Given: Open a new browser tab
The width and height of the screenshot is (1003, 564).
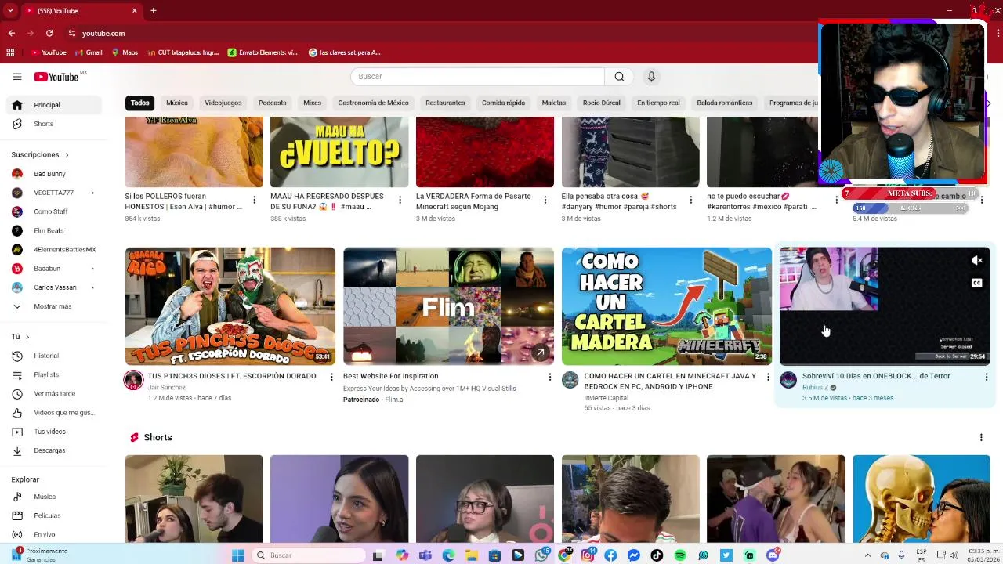Looking at the screenshot, I should [154, 11].
